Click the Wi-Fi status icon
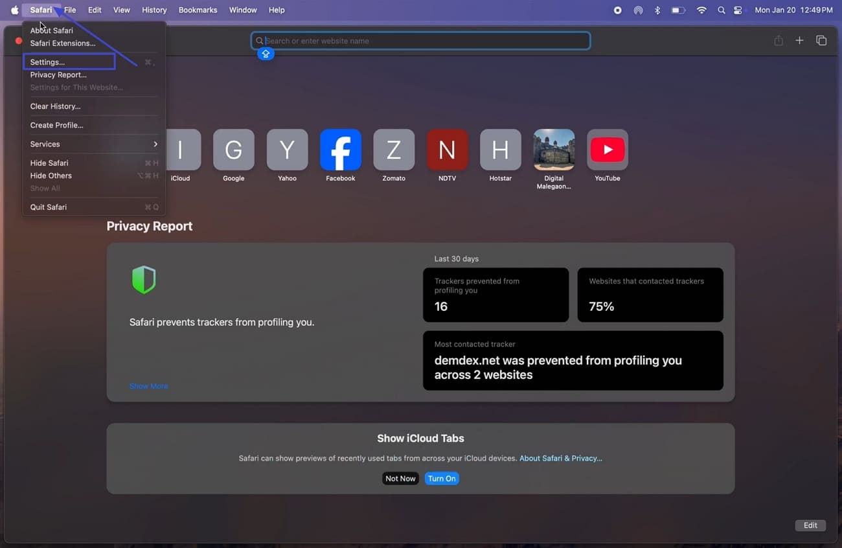 (x=701, y=10)
